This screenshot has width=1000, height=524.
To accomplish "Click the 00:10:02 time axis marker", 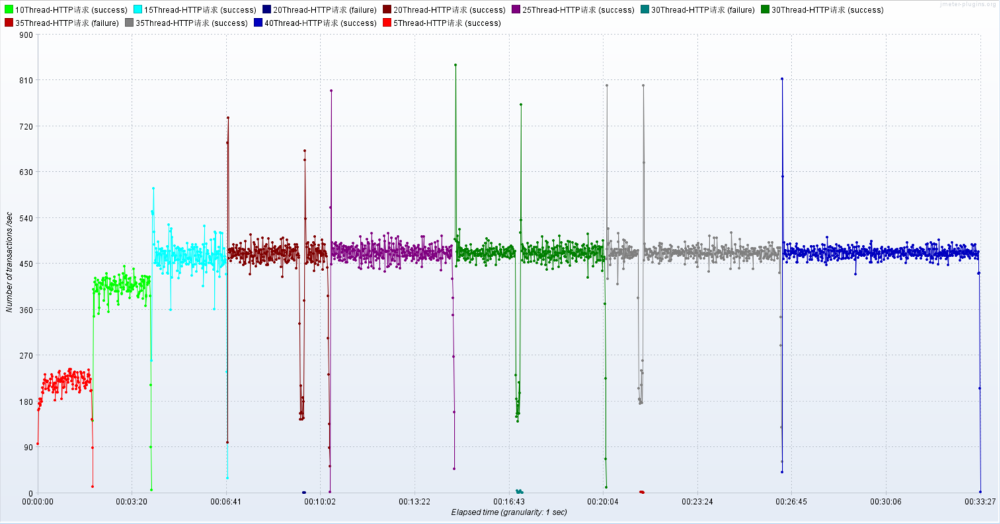I will tap(321, 501).
